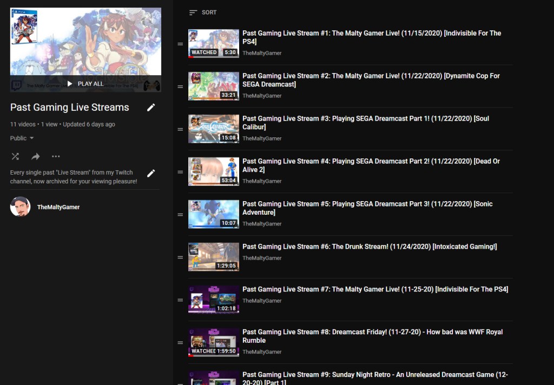Open the playlist three-dot more menu
The image size is (554, 385).
coord(56,157)
